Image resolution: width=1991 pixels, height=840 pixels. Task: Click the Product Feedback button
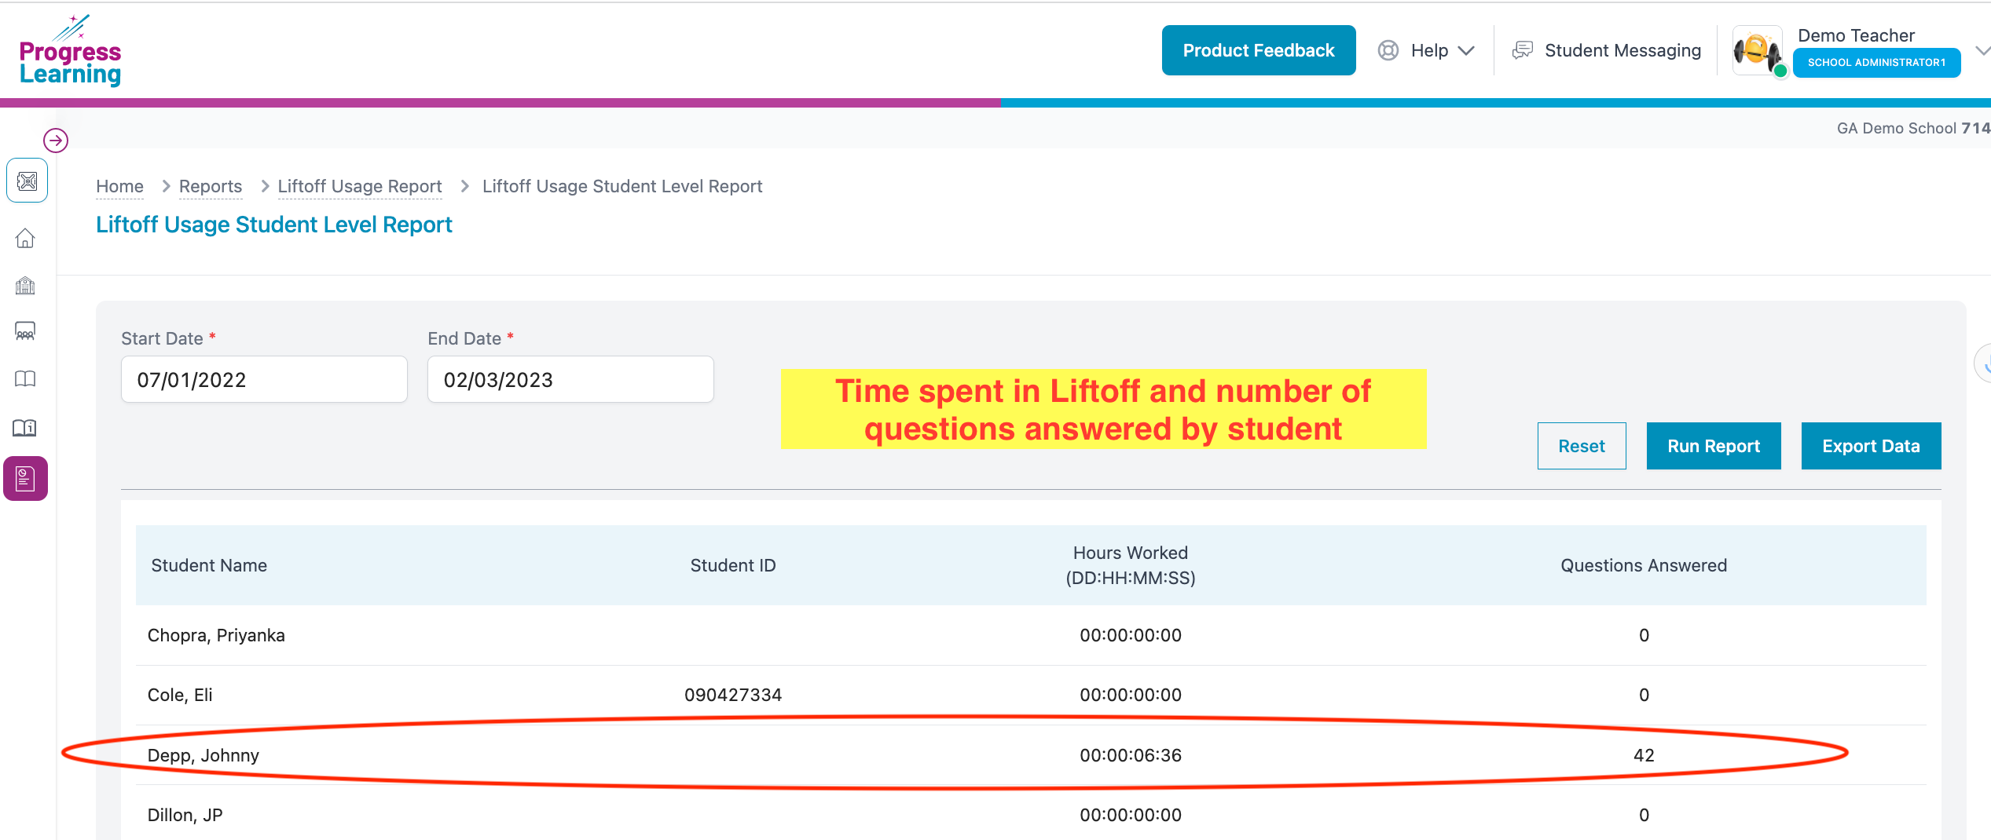(1259, 50)
